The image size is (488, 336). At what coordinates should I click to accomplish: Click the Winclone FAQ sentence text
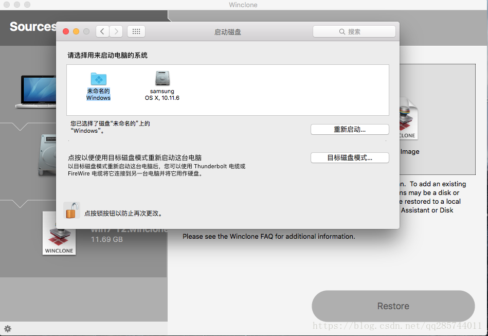pos(269,237)
